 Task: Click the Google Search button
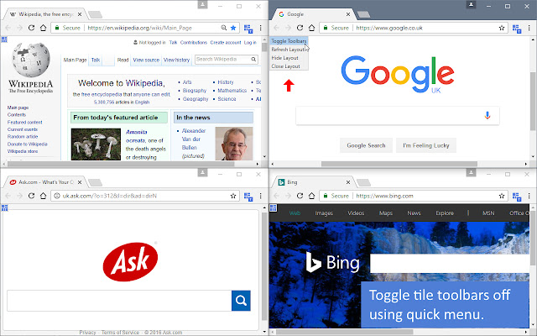pos(366,145)
